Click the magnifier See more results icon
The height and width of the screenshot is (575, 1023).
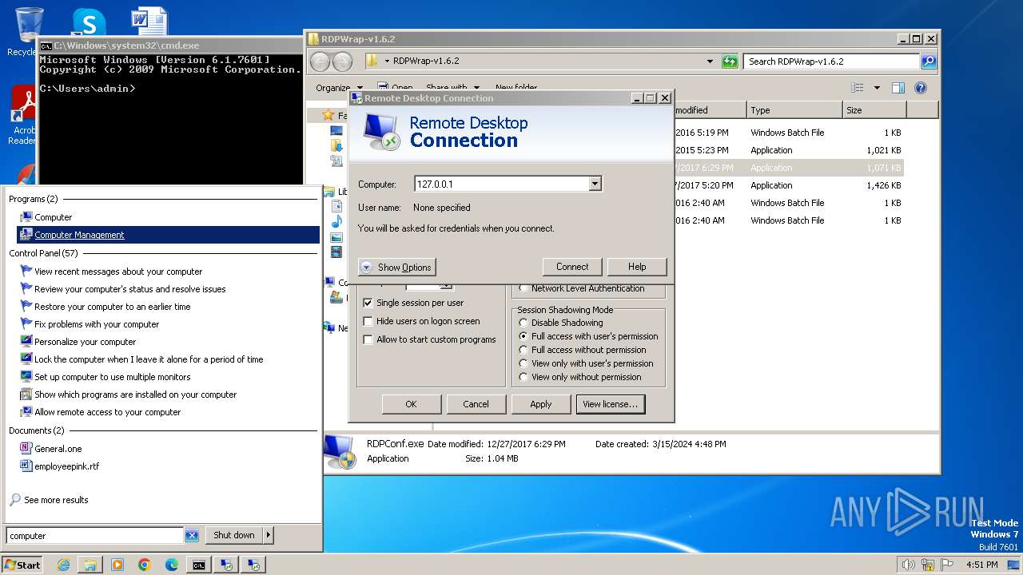click(x=15, y=500)
